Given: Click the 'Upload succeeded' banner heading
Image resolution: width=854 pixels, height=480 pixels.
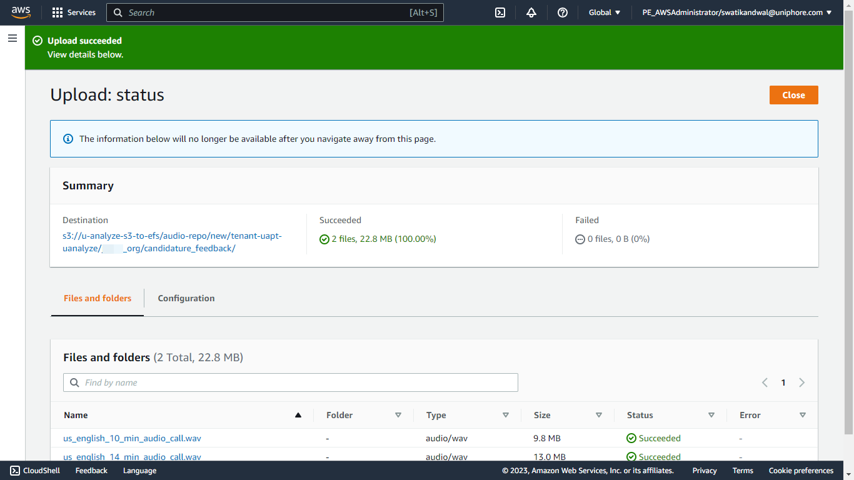Looking at the screenshot, I should [x=84, y=41].
